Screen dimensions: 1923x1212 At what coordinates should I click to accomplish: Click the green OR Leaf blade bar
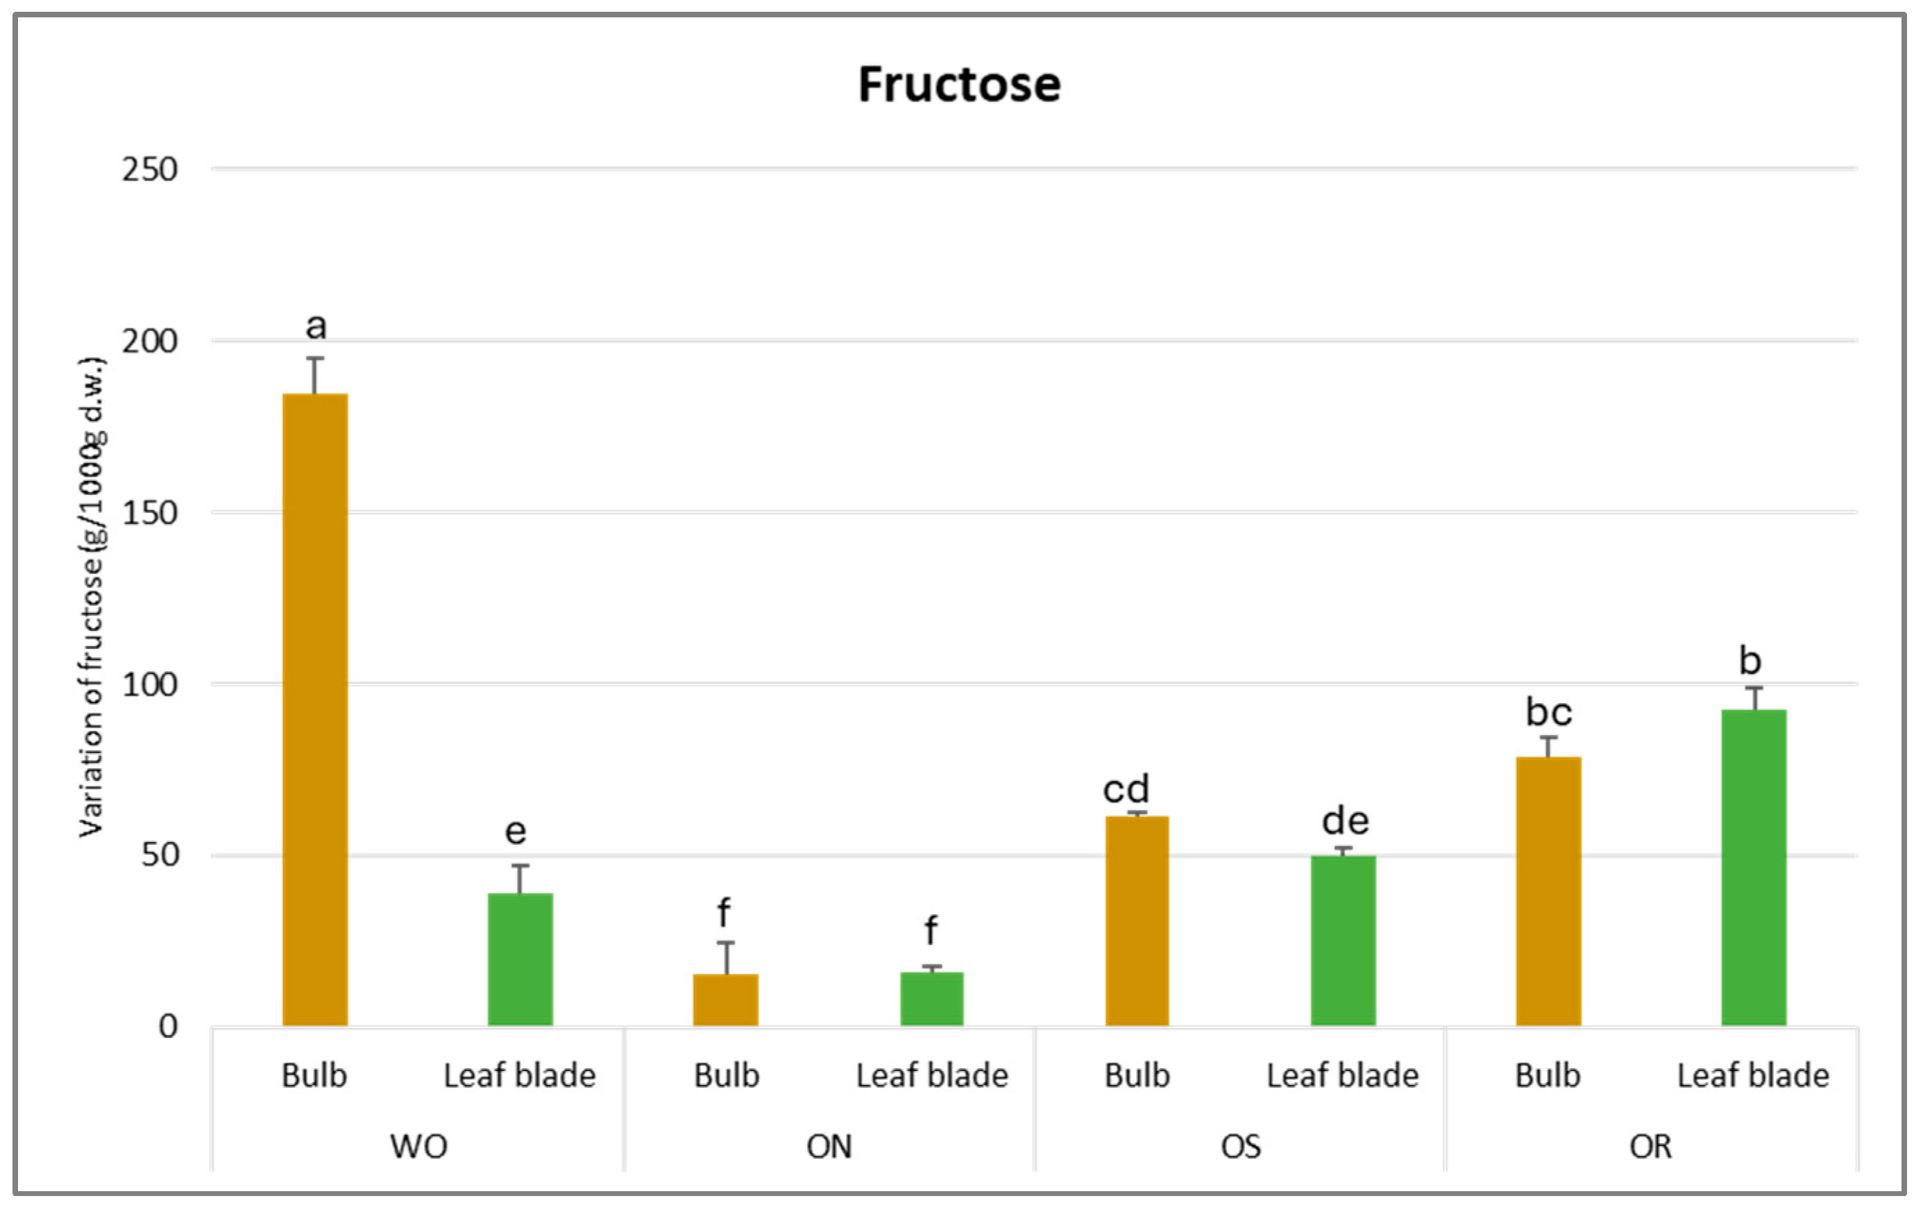click(1753, 867)
